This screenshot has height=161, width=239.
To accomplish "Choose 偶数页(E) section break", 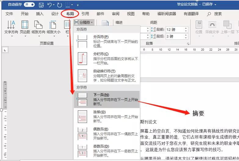I will point(107,134).
